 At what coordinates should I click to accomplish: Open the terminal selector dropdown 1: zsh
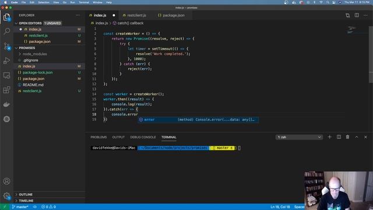tap(299, 137)
